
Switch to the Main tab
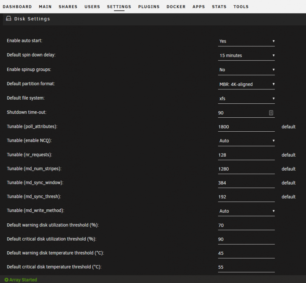pos(45,7)
